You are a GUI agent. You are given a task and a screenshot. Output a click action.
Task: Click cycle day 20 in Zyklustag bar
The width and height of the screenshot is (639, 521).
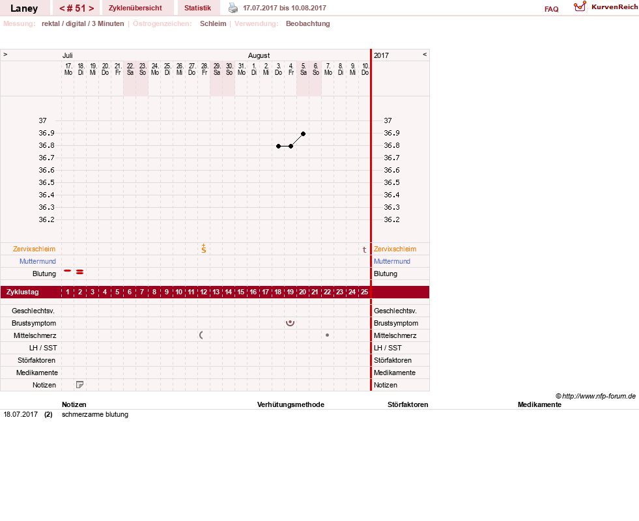[302, 292]
